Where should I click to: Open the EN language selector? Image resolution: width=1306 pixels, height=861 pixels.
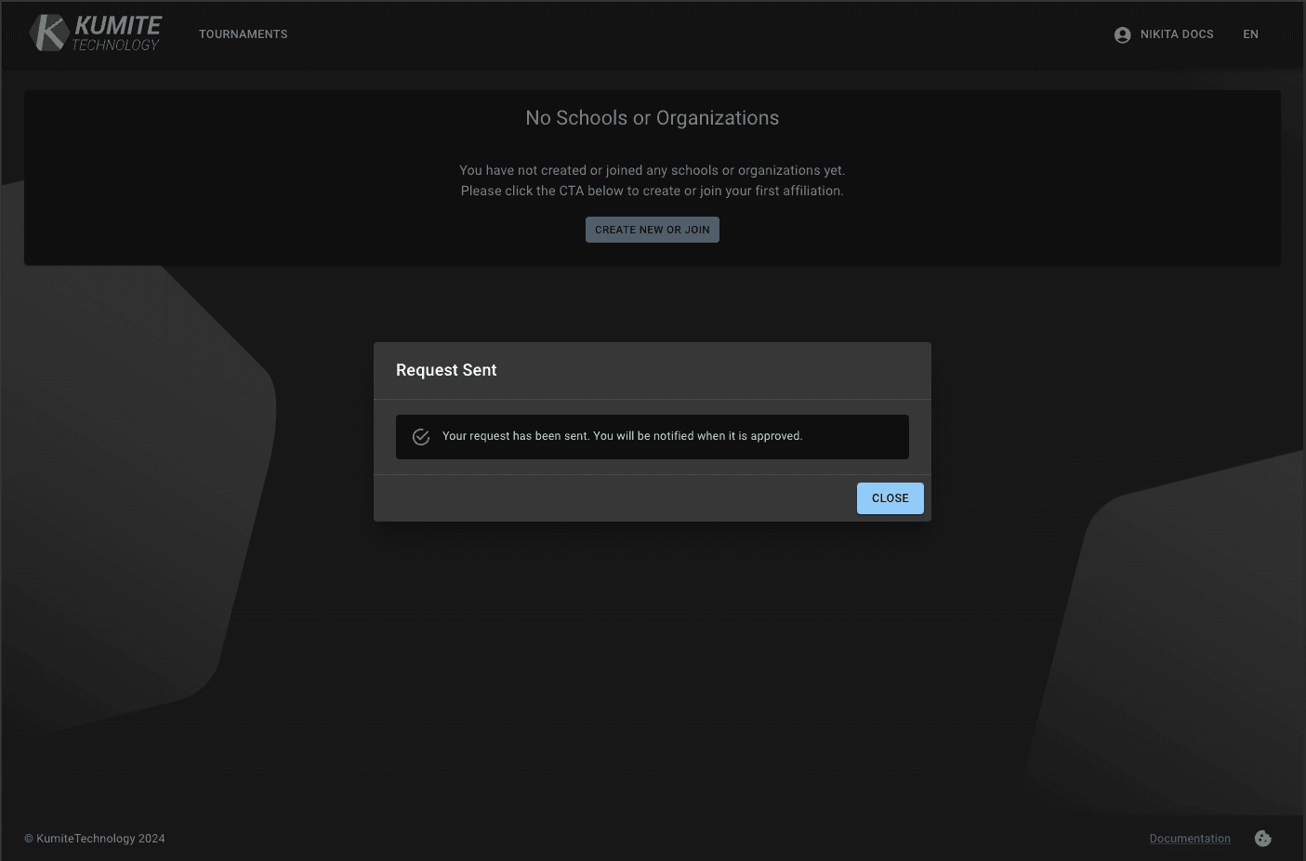click(x=1250, y=34)
